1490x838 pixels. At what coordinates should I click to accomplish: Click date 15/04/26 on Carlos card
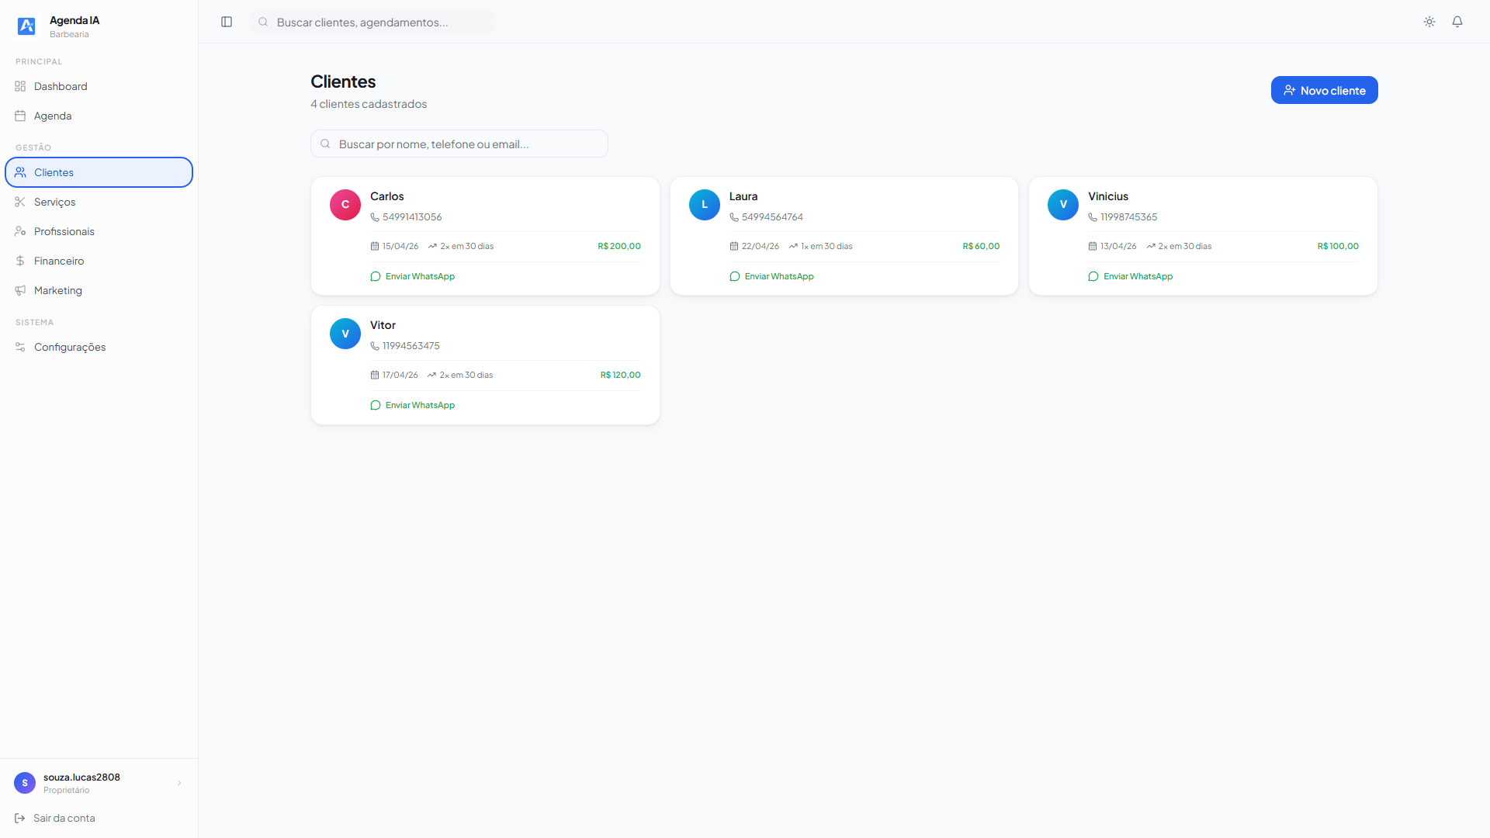tap(400, 246)
